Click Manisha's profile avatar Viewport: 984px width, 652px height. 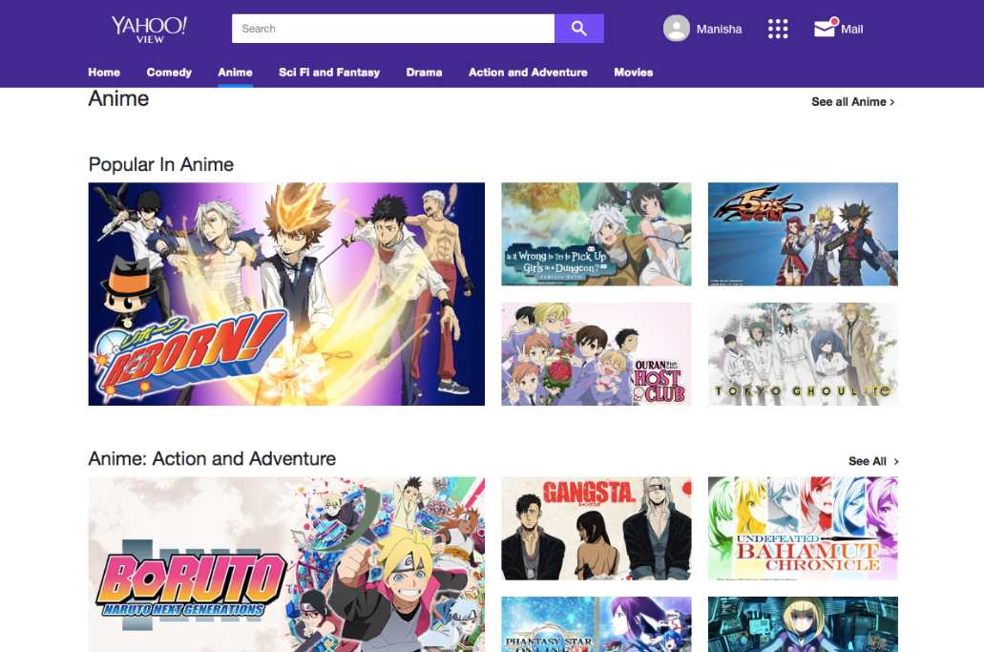(676, 28)
